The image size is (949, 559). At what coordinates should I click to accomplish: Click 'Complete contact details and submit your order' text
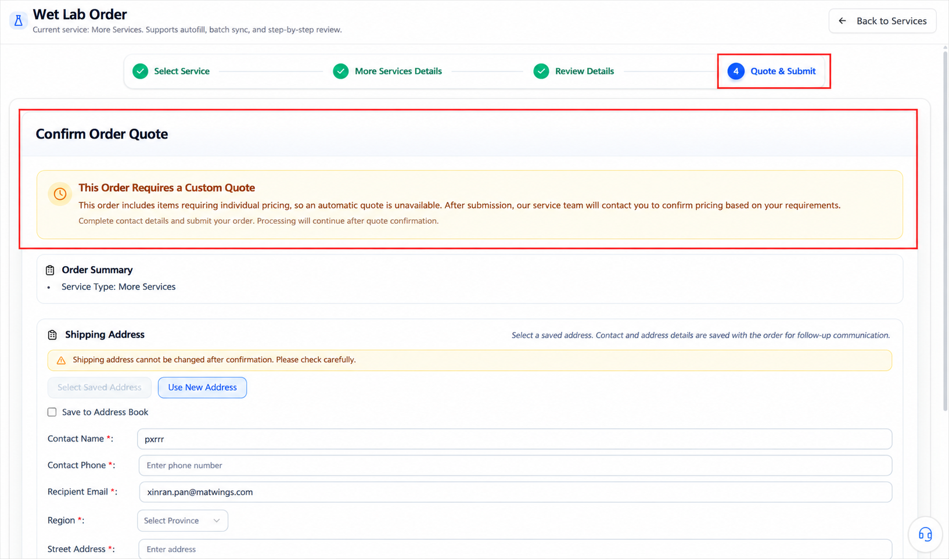pos(258,221)
